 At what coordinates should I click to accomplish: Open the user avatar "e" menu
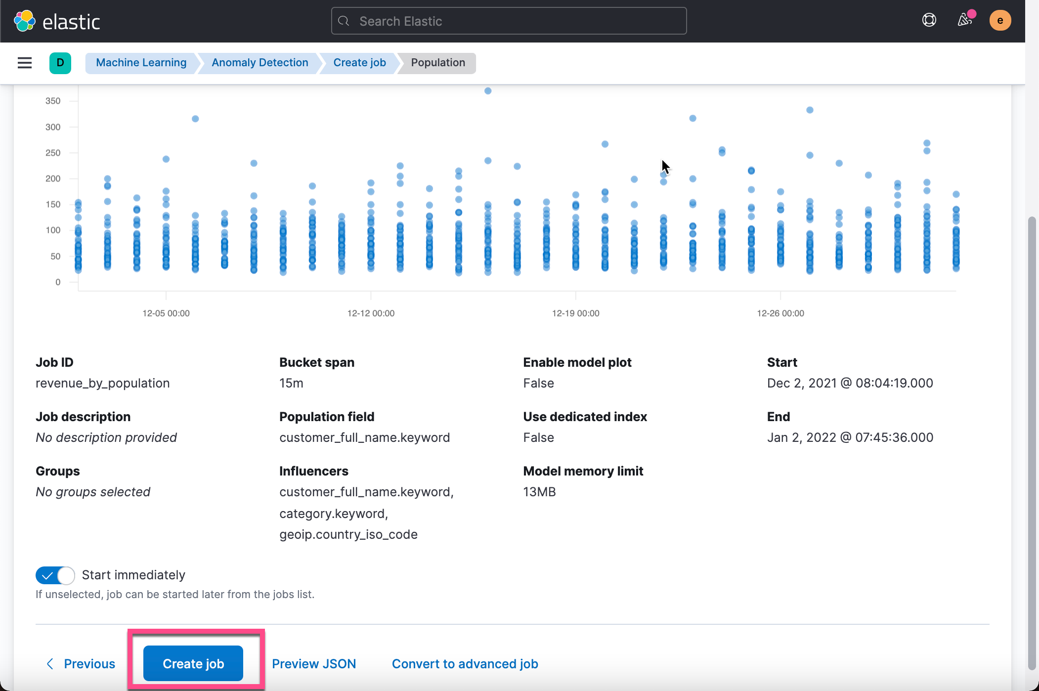1000,21
